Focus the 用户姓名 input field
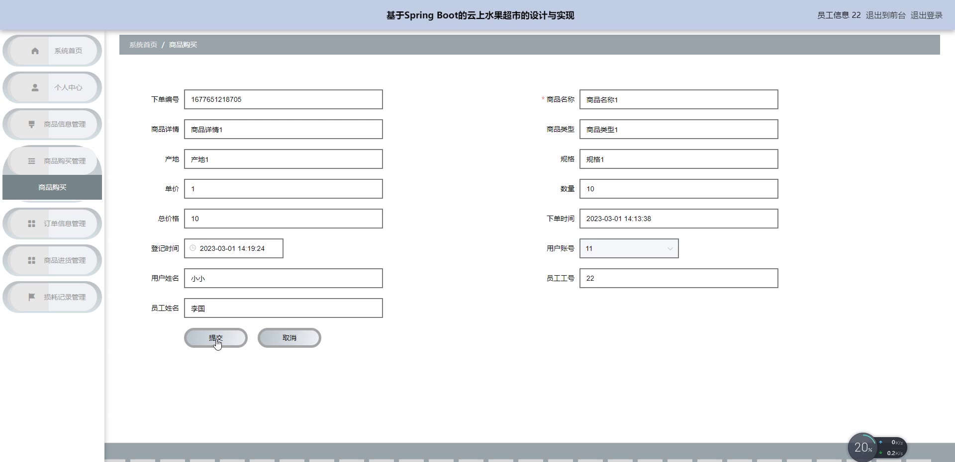Screen dimensions: 955x462 tap(284, 278)
